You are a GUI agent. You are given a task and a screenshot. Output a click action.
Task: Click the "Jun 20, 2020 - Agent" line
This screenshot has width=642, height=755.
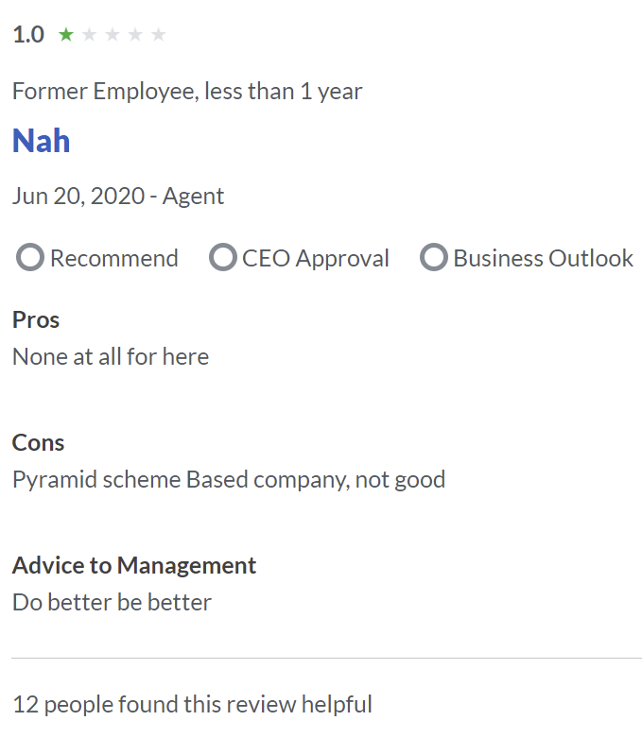118,197
